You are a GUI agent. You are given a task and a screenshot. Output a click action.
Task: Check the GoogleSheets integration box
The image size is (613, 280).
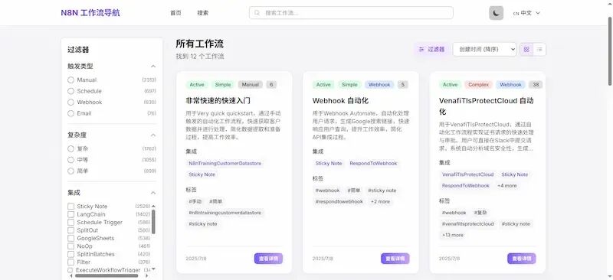[x=70, y=238]
